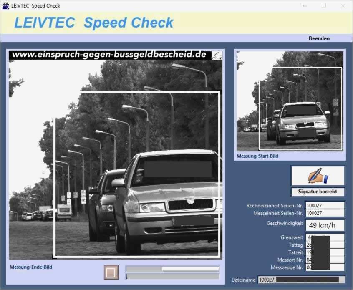Image resolution: width=353 pixels, height=290 pixels.
Task: Click the Dateiname label
Action: tap(243, 280)
